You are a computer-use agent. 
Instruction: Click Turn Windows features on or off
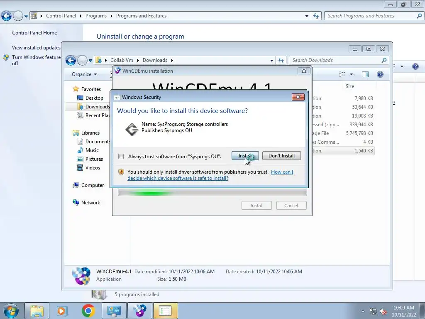point(36,60)
